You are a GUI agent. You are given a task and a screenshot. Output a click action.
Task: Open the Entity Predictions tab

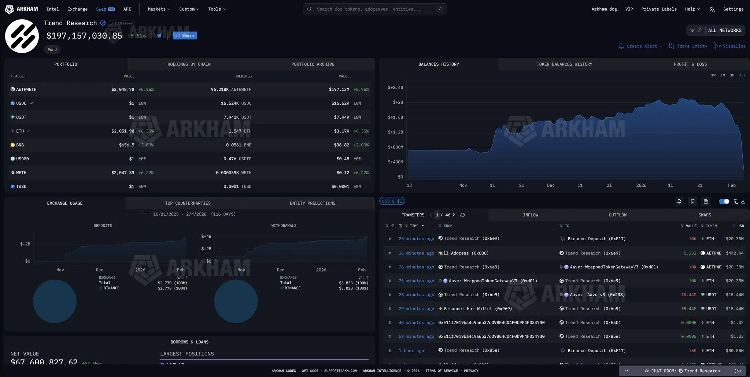click(313, 203)
